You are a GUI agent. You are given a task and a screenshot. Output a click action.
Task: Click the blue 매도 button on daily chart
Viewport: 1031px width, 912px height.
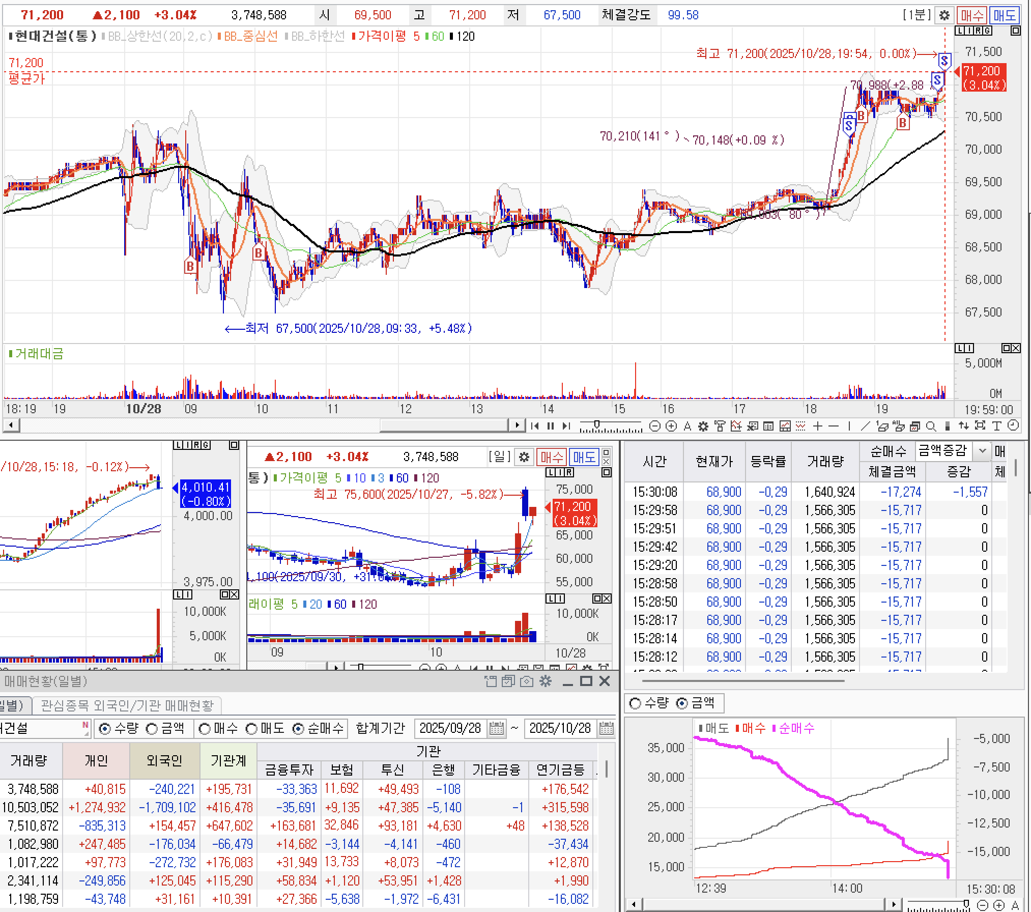pos(584,457)
